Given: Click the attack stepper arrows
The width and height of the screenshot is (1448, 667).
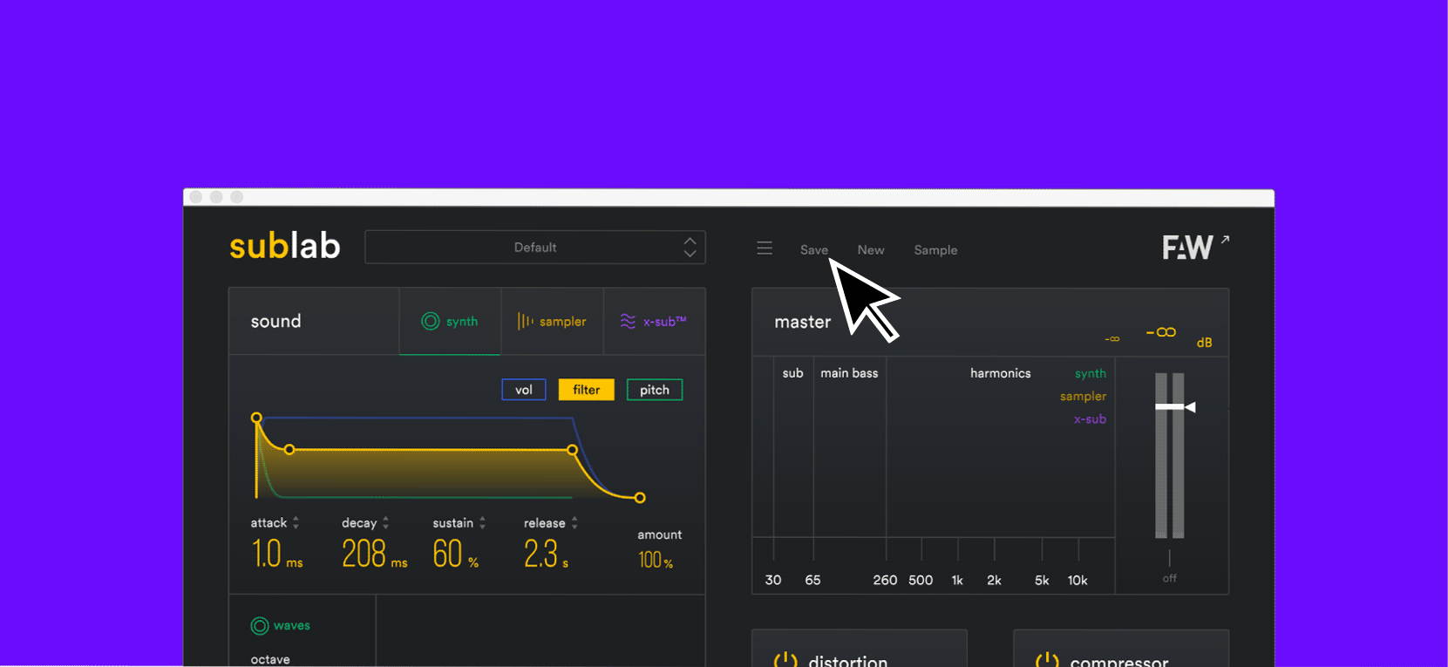Looking at the screenshot, I should (296, 522).
